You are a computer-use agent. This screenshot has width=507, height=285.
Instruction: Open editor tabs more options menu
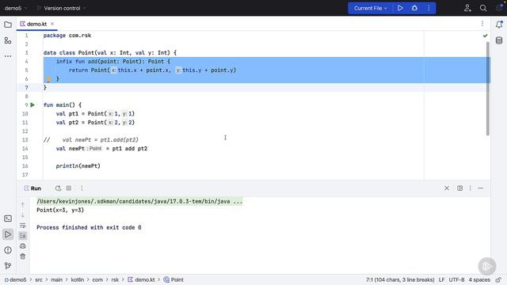point(482,24)
